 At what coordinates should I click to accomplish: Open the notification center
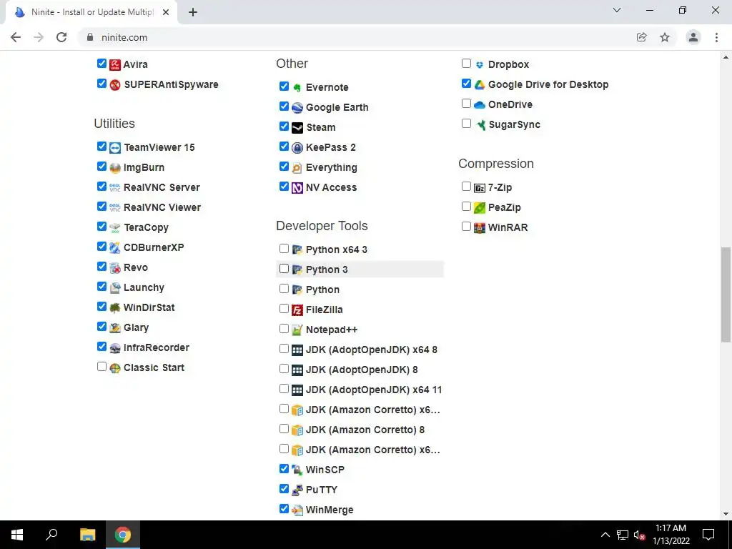point(708,535)
